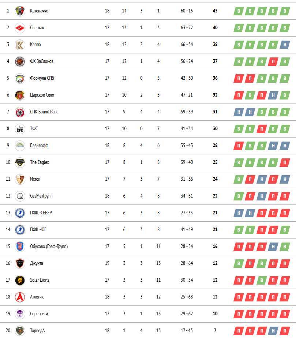Click Джунта's first green win badge

pyautogui.click(x=239, y=263)
